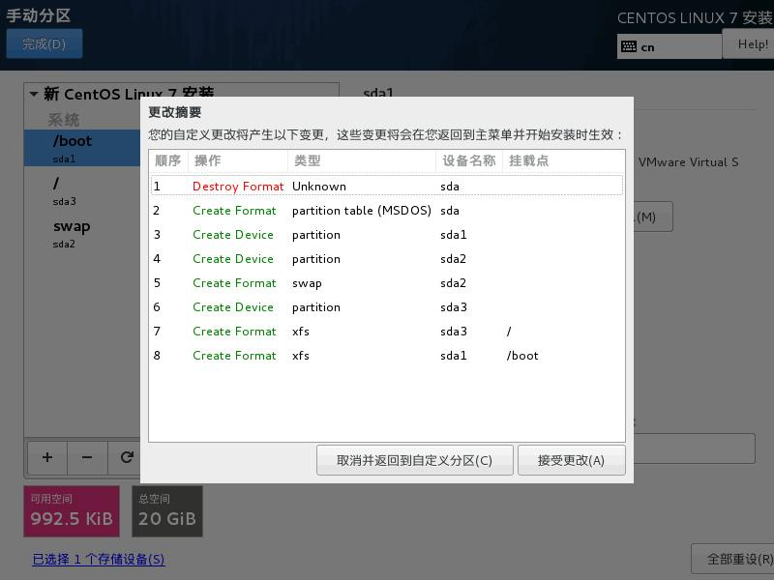This screenshot has height=580, width=774.
Task: Click 可用空间 992.5 KiB box
Action: tap(72, 511)
